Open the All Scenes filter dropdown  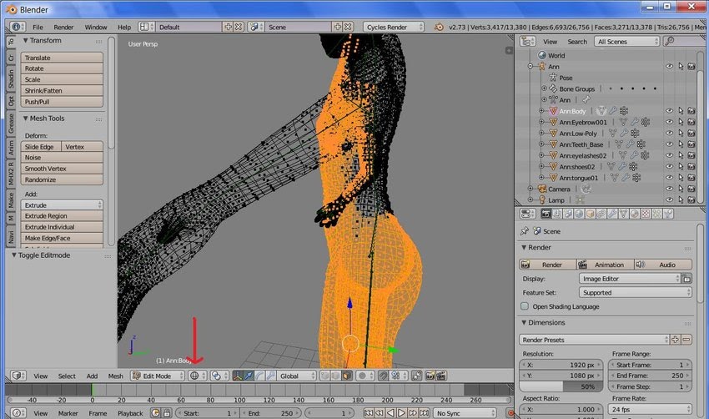[x=627, y=41]
